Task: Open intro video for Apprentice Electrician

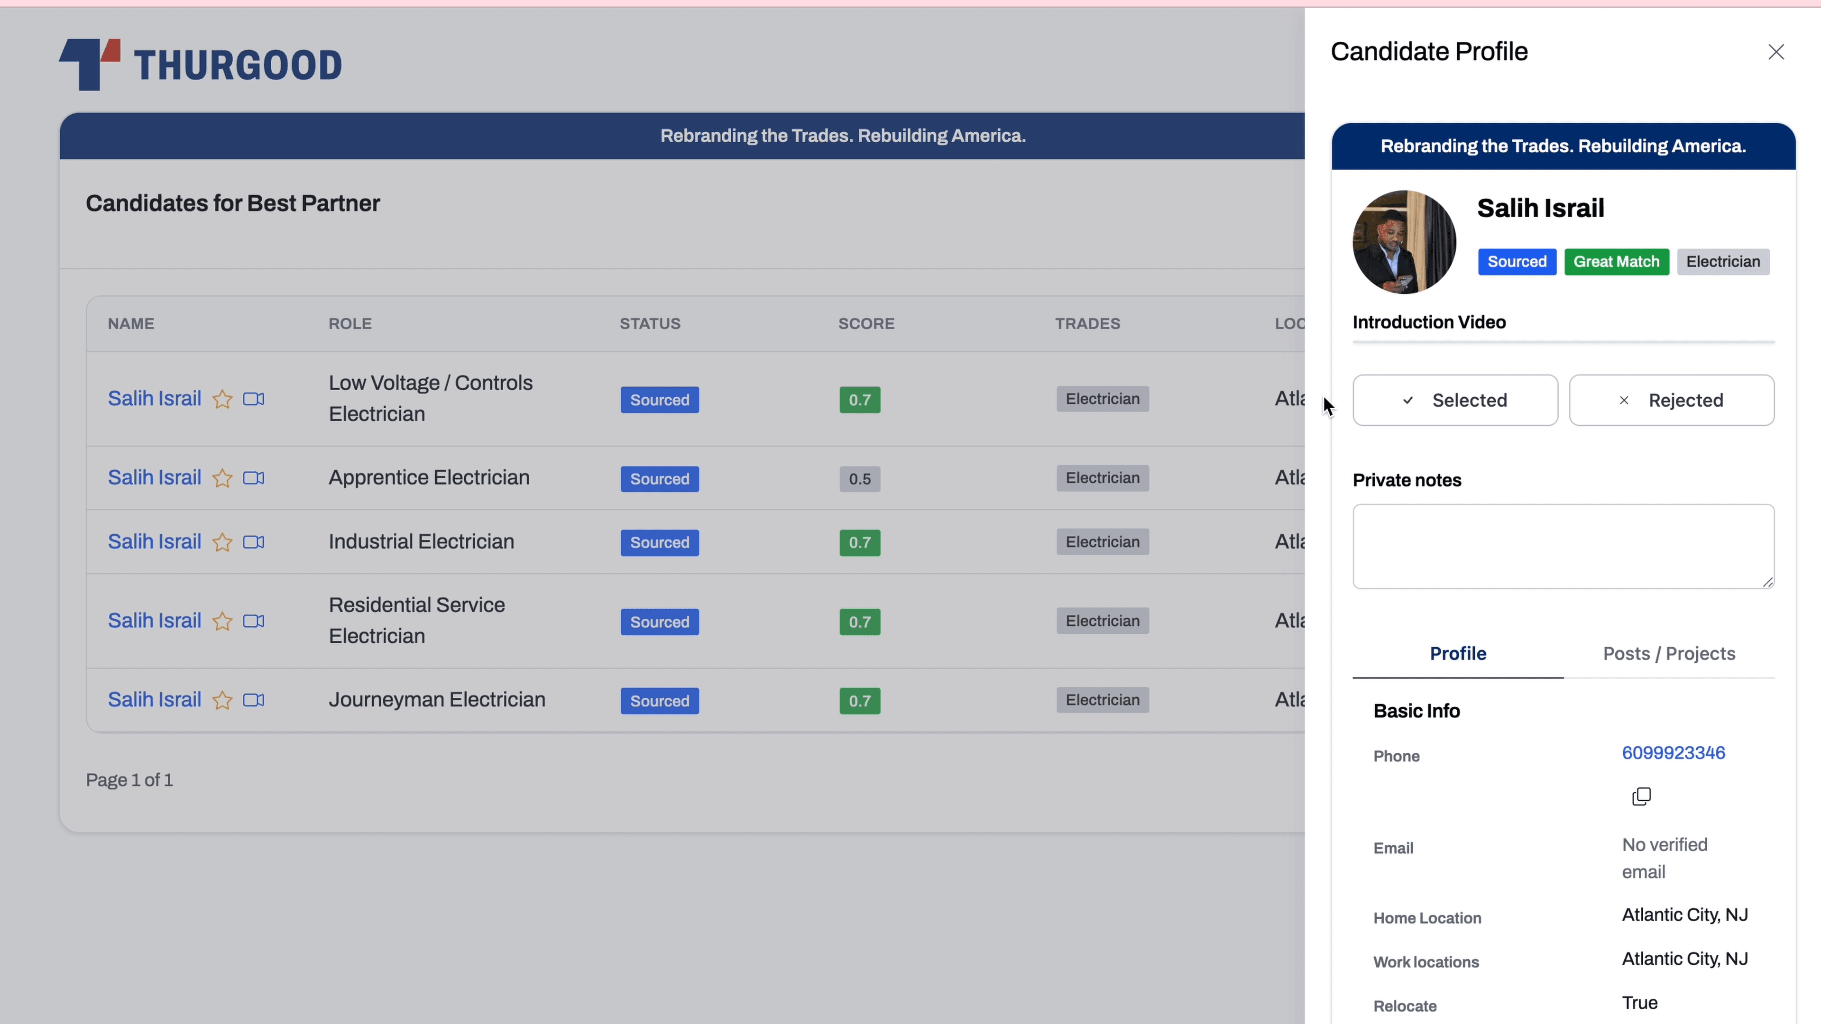Action: point(254,478)
